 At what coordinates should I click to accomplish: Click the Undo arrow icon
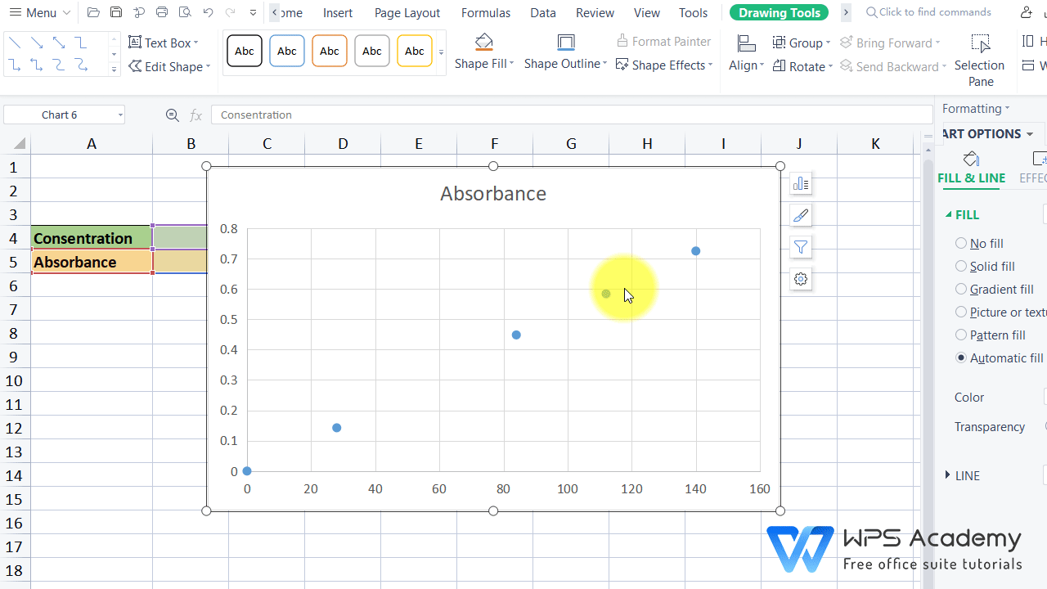(x=207, y=12)
